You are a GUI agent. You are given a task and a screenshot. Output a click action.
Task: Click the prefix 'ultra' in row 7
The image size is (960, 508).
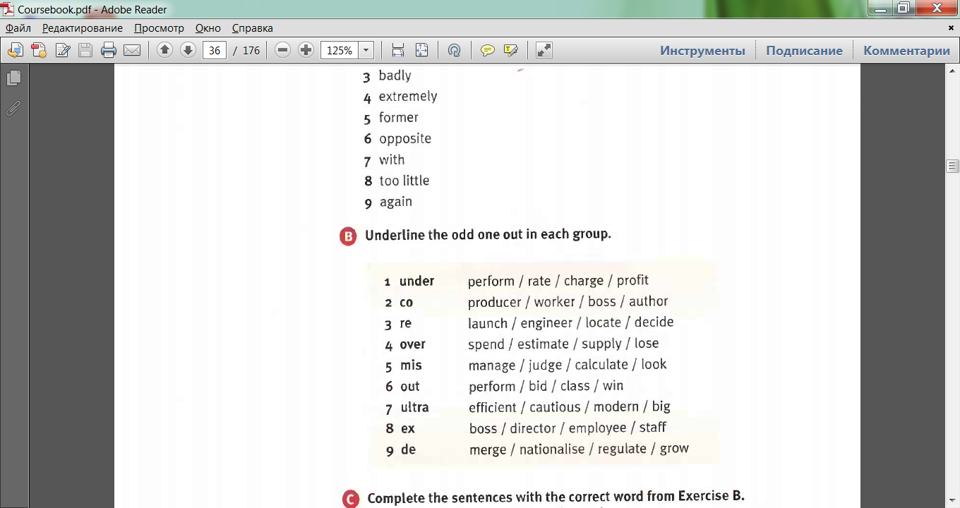tap(415, 408)
